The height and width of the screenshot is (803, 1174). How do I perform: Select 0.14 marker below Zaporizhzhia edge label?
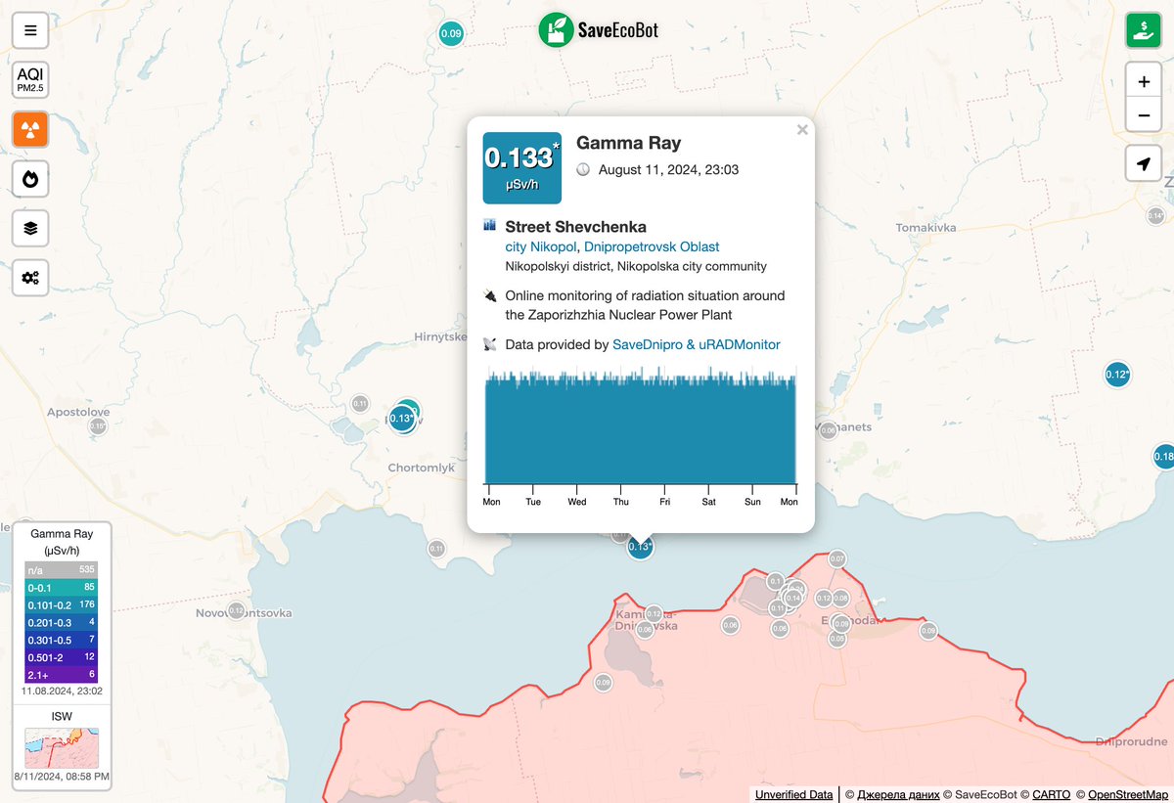[x=1155, y=215]
